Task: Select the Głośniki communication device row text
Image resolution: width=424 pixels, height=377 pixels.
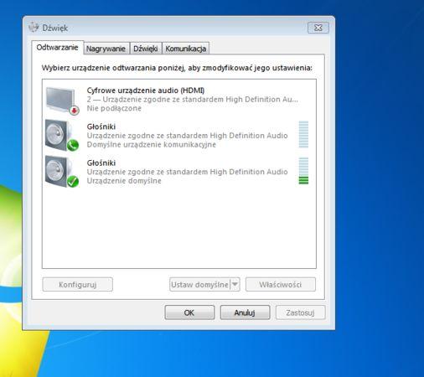Action: 187,136
